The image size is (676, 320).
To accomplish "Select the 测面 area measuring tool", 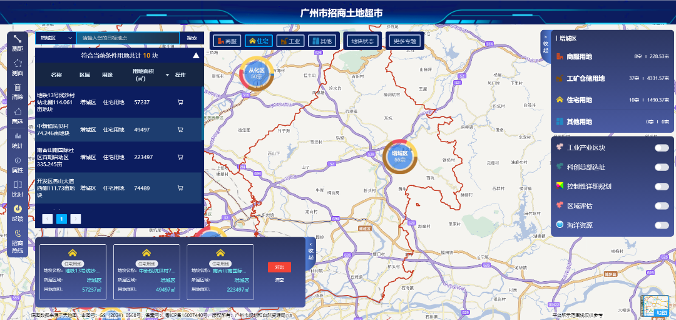I will [x=18, y=66].
